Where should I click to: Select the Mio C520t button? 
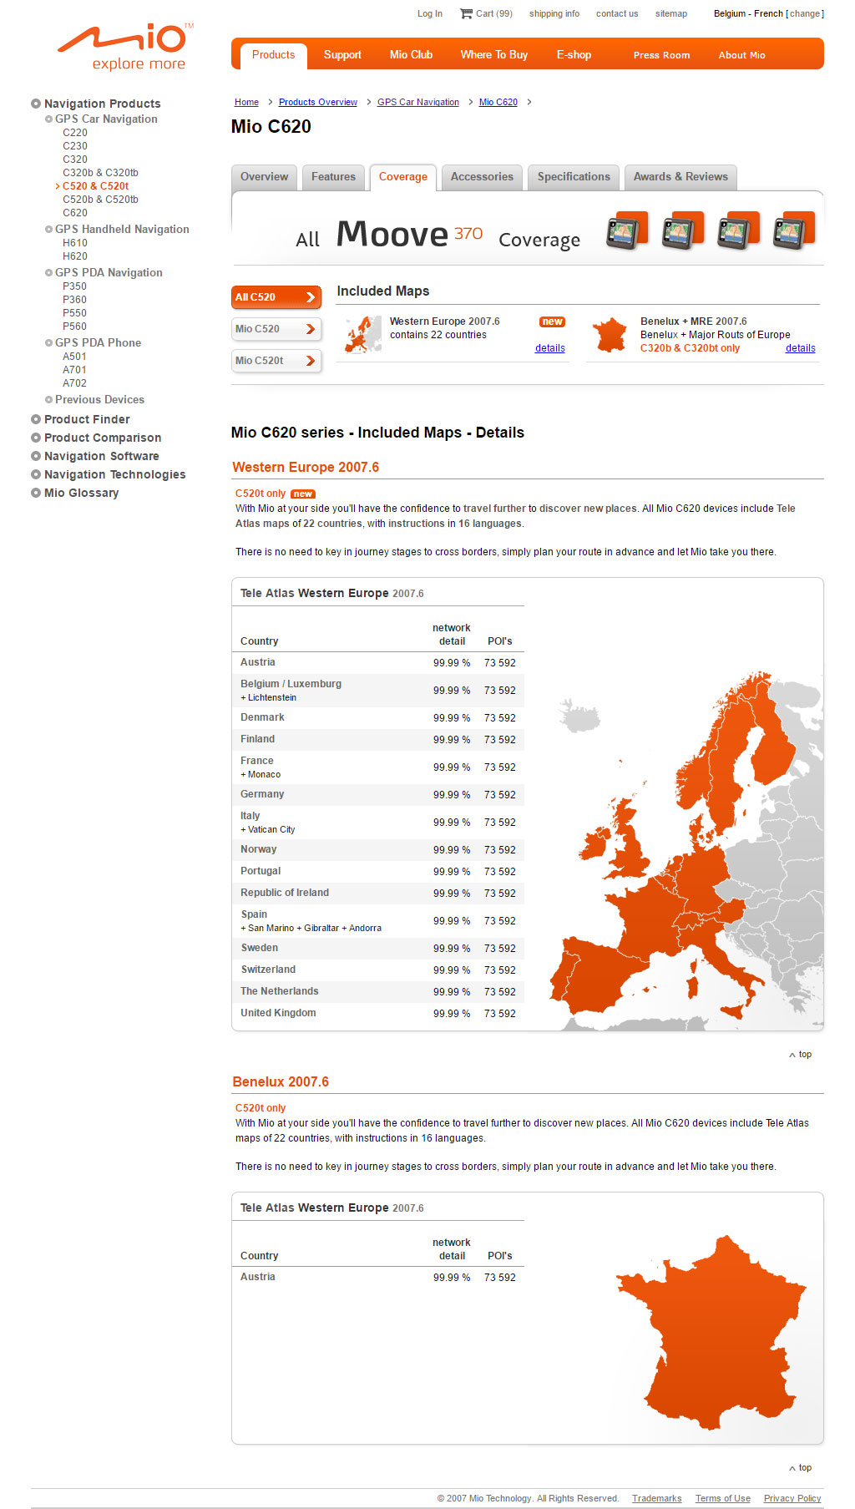276,361
